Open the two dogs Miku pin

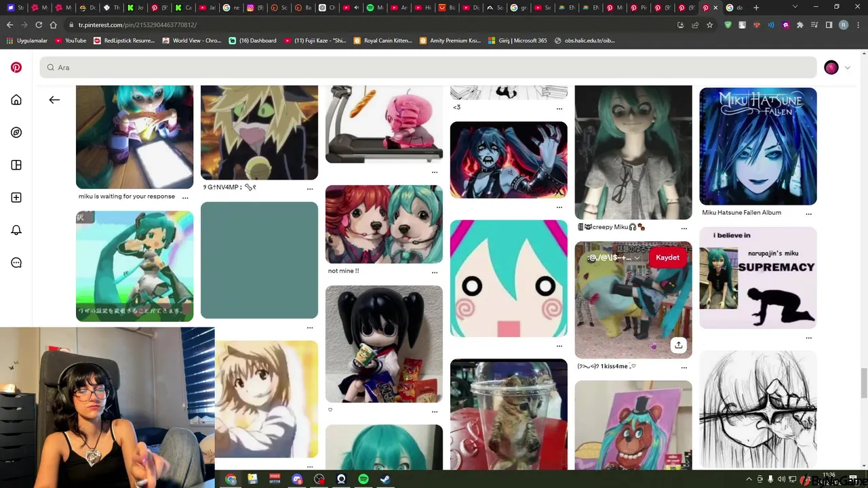coord(384,224)
